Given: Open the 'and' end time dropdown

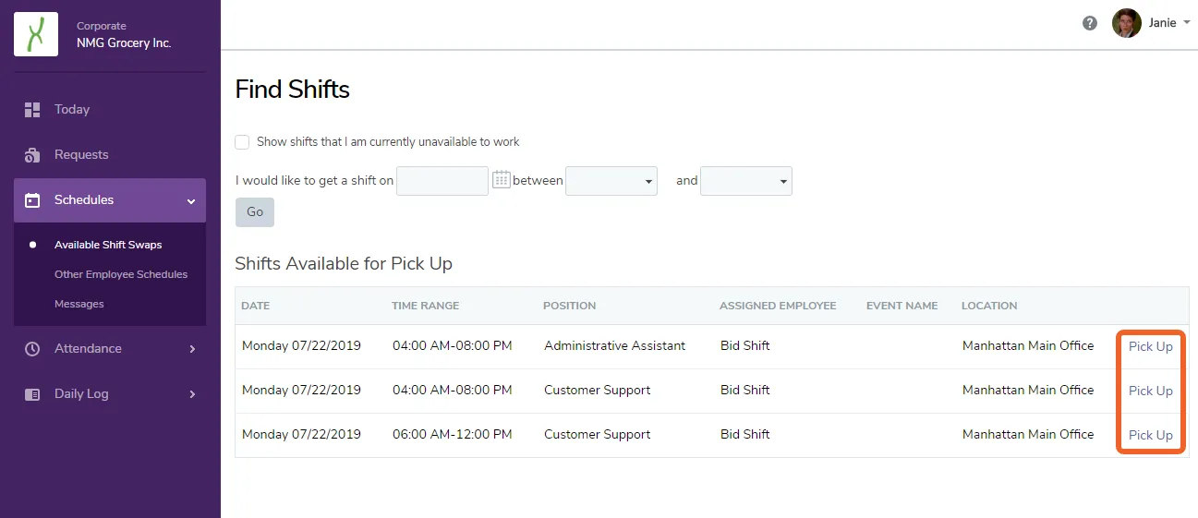Looking at the screenshot, I should (746, 181).
